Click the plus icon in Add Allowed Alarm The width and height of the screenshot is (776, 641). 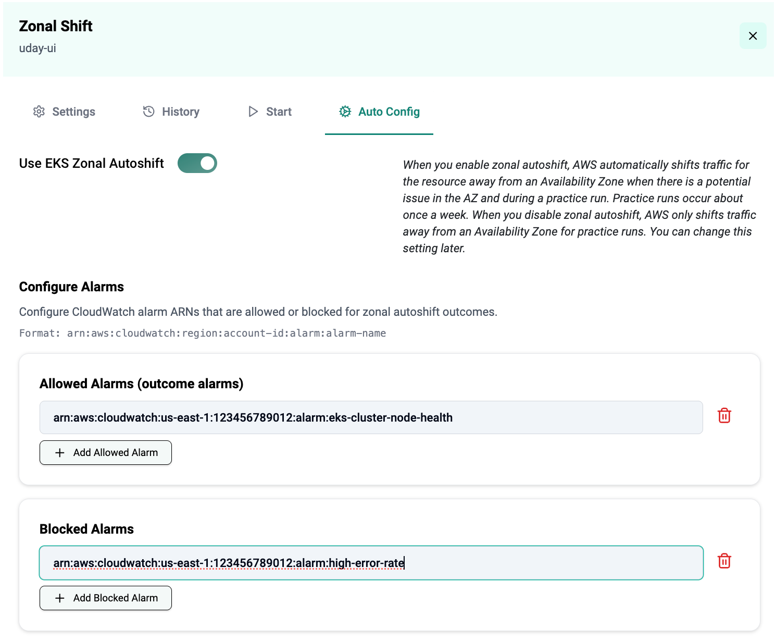(x=60, y=453)
